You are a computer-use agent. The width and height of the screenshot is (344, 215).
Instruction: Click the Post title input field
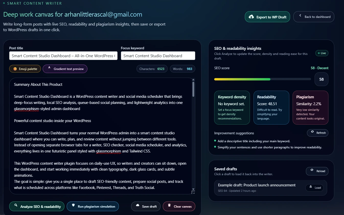coord(63,56)
